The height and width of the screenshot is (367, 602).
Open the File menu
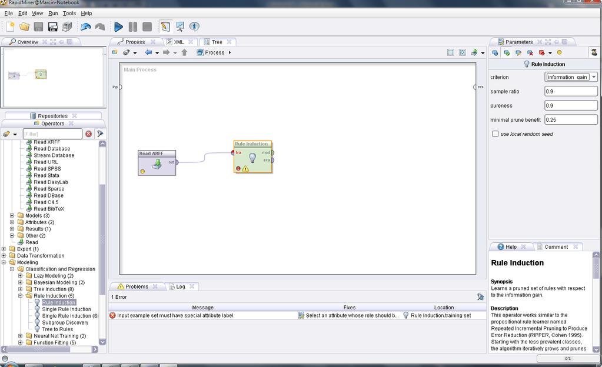[8, 13]
